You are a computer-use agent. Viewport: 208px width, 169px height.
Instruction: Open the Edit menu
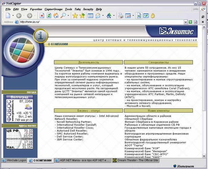coord(16,9)
